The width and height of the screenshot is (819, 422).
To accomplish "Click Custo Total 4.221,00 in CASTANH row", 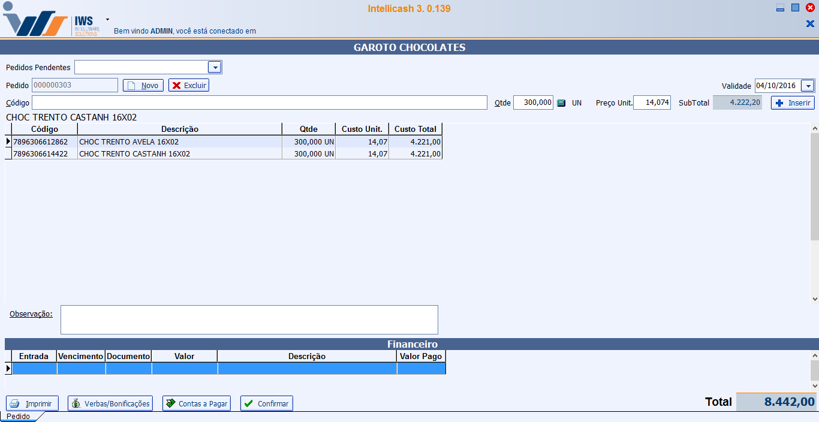I will 415,154.
